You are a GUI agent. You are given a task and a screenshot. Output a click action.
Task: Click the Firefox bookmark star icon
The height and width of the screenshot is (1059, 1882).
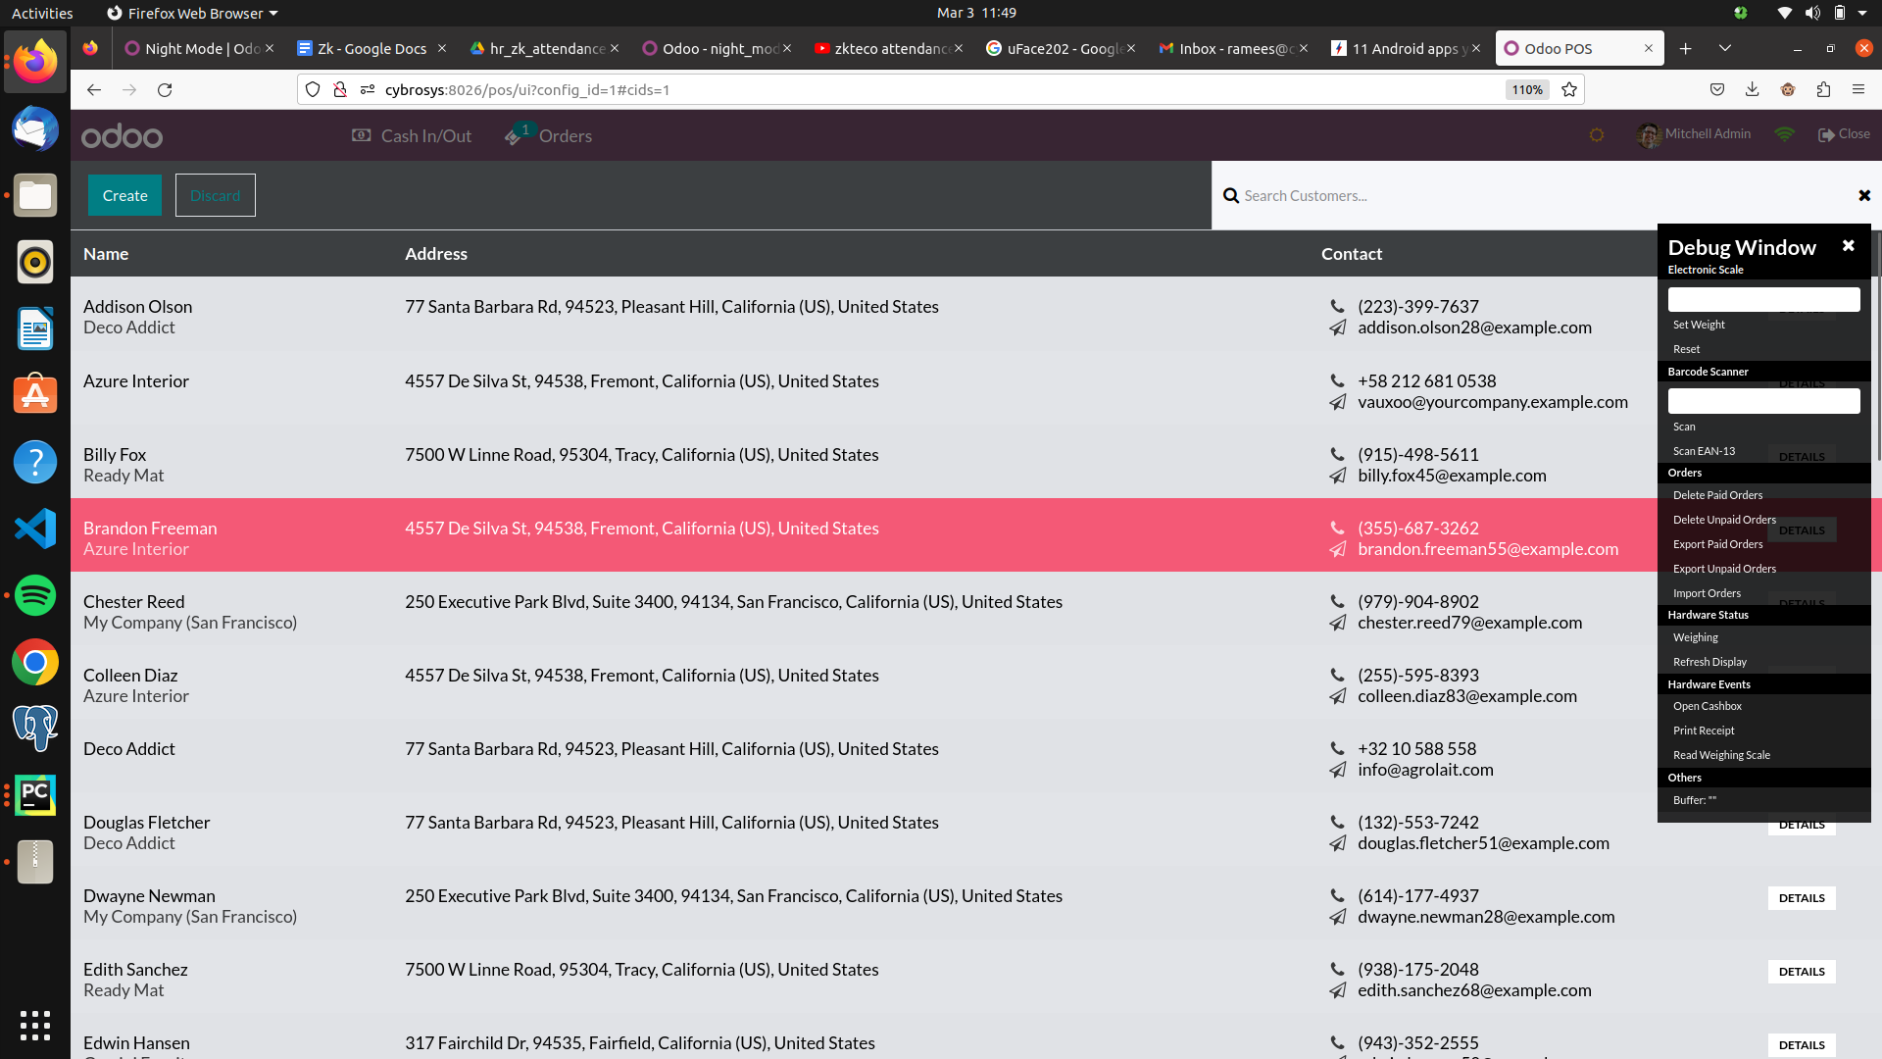coord(1569,89)
